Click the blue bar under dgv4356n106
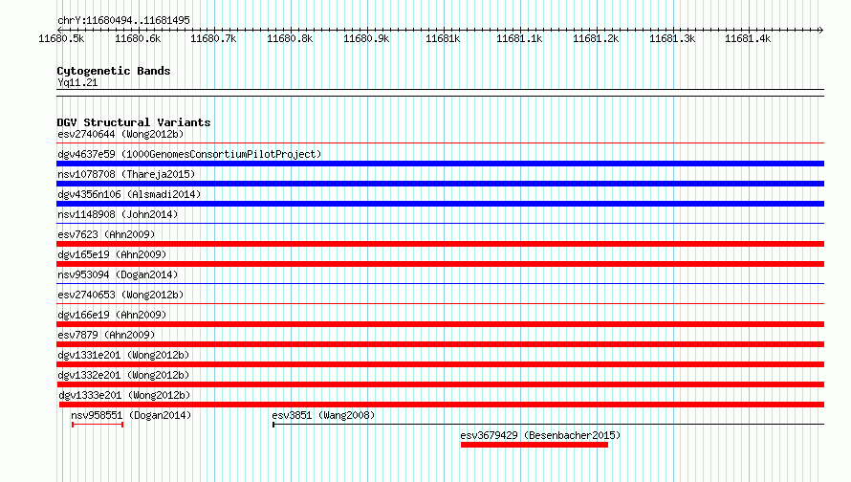This screenshot has height=482, width=851. click(x=440, y=204)
